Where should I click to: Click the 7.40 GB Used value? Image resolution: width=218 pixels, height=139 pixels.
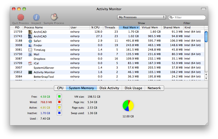pos(45,119)
